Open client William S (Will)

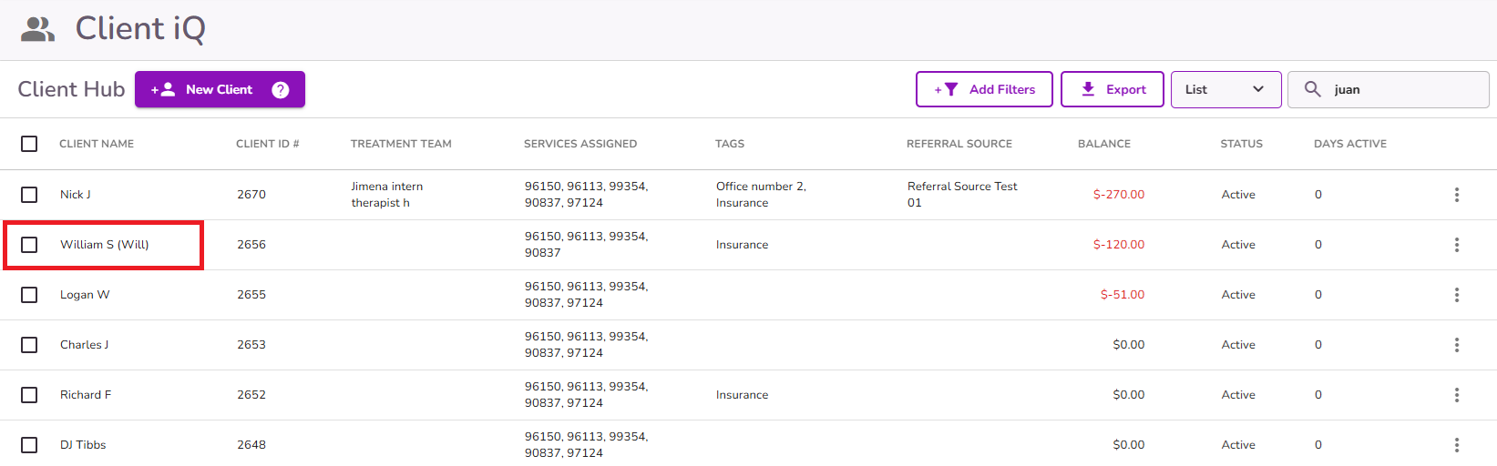[x=105, y=245]
